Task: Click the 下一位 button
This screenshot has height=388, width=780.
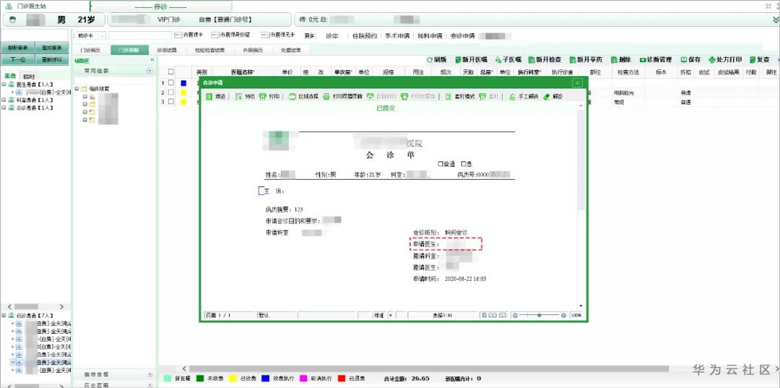Action: 17,60
